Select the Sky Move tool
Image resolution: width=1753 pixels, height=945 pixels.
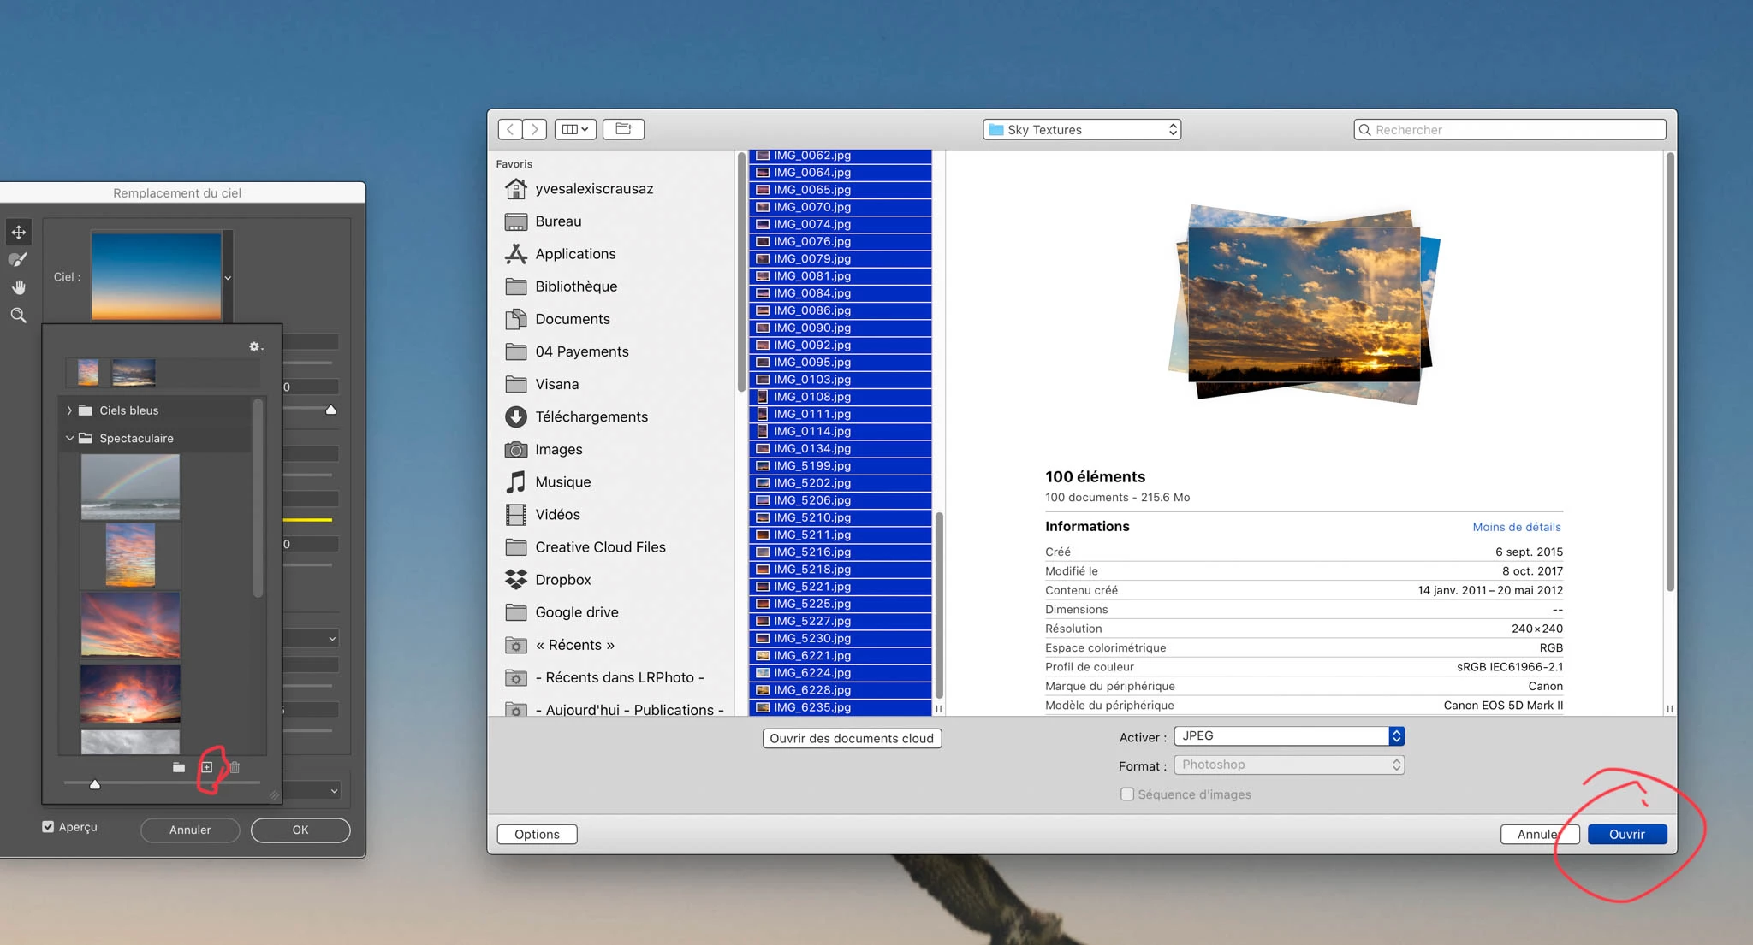[19, 232]
